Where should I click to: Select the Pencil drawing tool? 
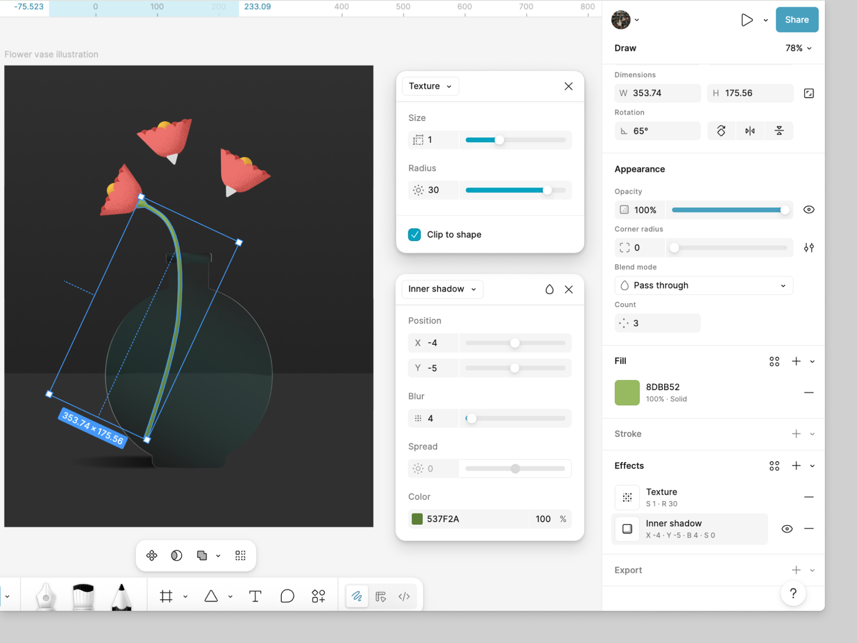coord(121,596)
